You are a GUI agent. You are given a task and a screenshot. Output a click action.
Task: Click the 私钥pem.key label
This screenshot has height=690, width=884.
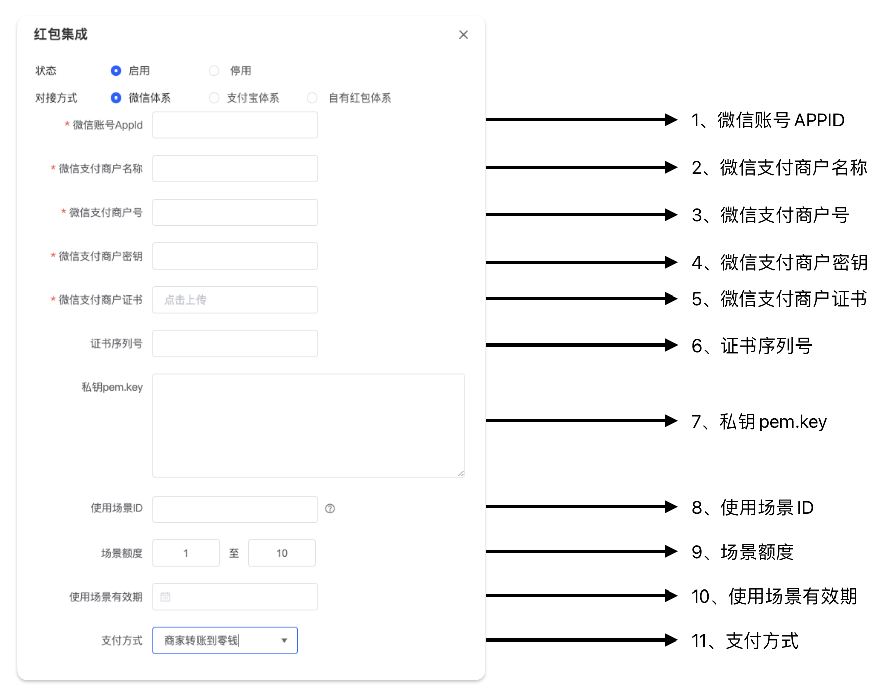point(112,387)
